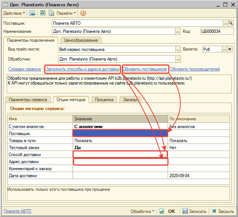Select the Тестовый заказ value Да
Viewport: 238px width, 217px height.
click(120, 148)
